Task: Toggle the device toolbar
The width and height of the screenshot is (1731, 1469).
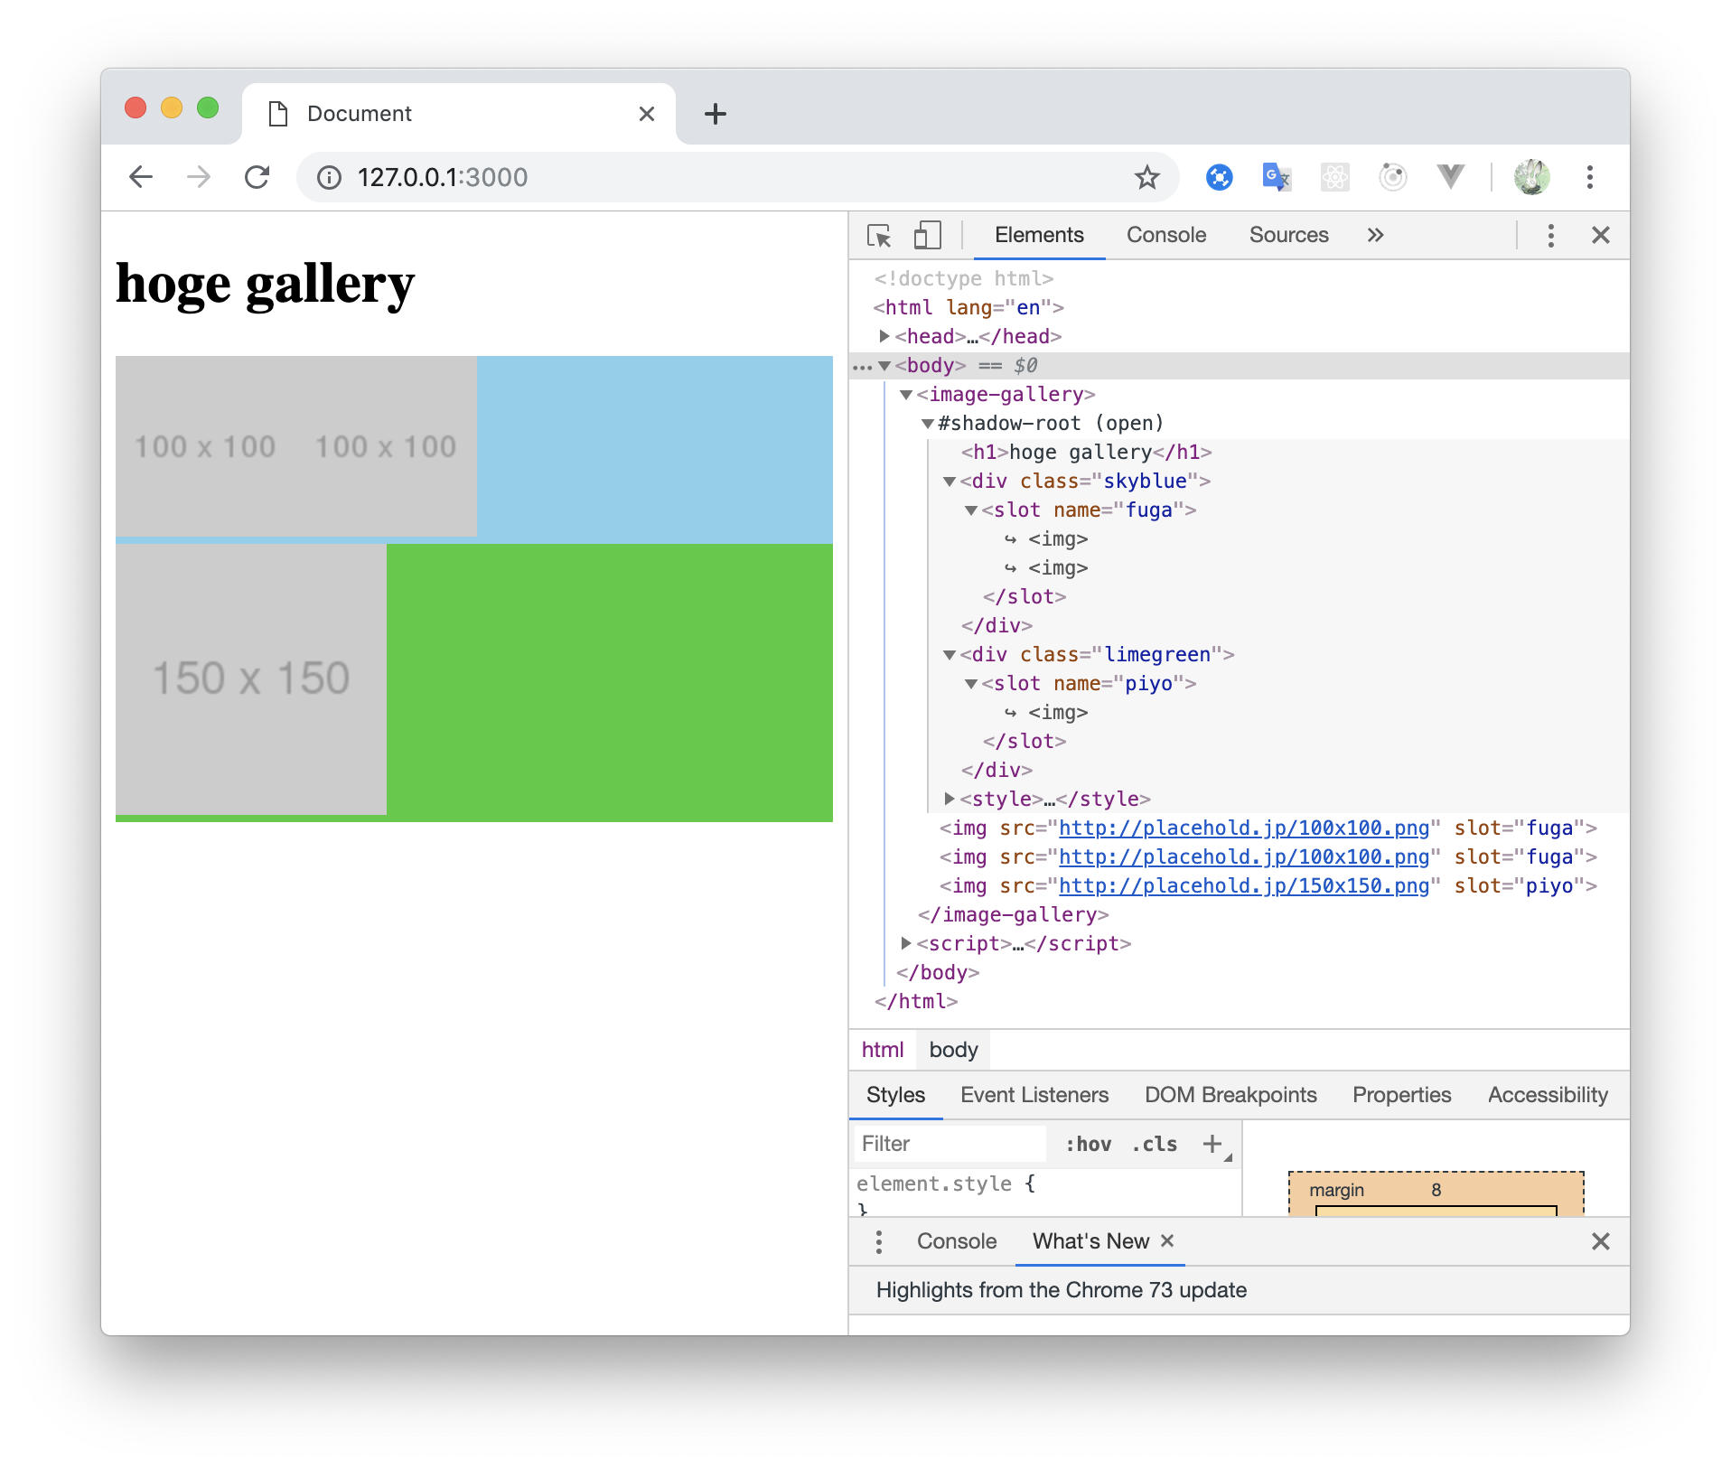Action: point(926,234)
